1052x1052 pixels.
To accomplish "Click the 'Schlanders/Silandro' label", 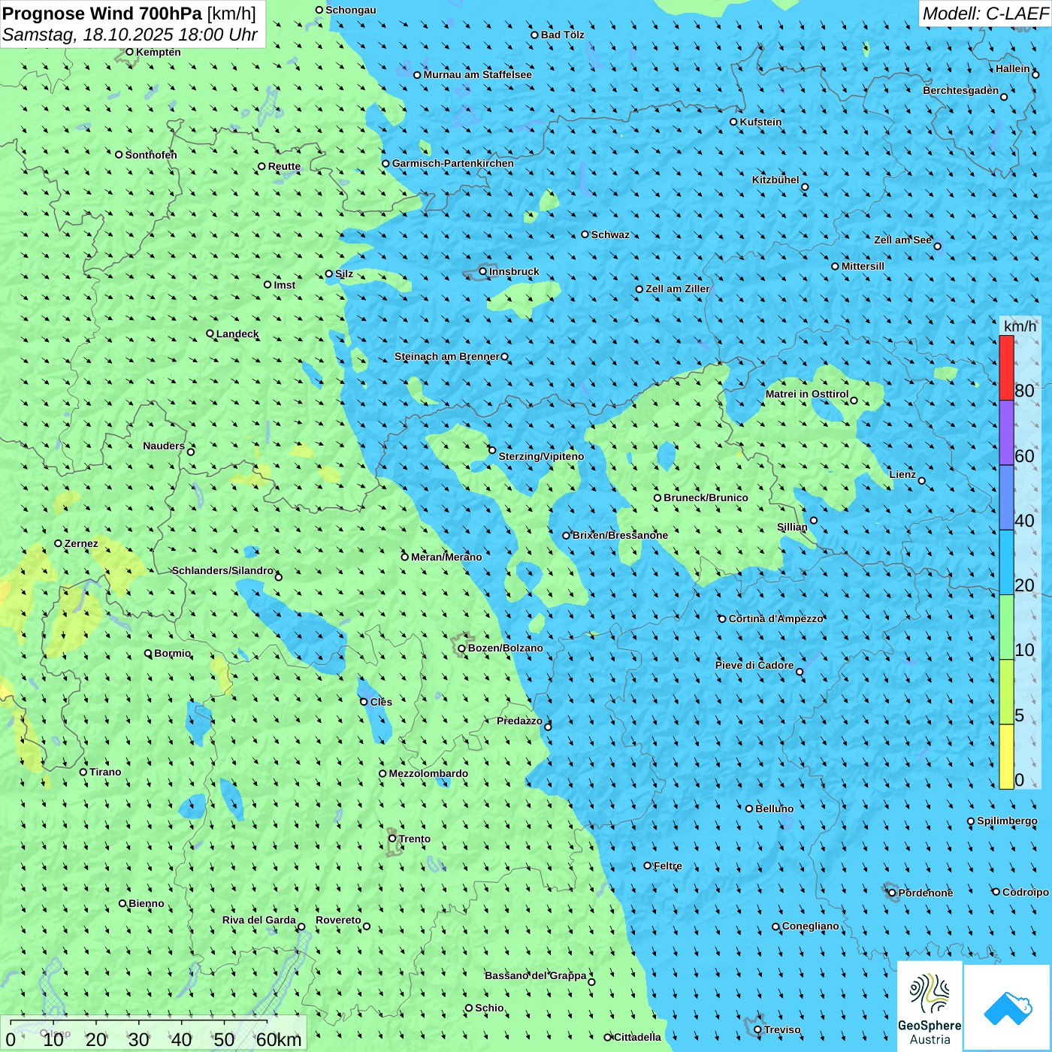I will pyautogui.click(x=222, y=570).
